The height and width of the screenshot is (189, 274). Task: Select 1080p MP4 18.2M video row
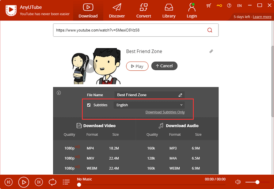point(94,148)
